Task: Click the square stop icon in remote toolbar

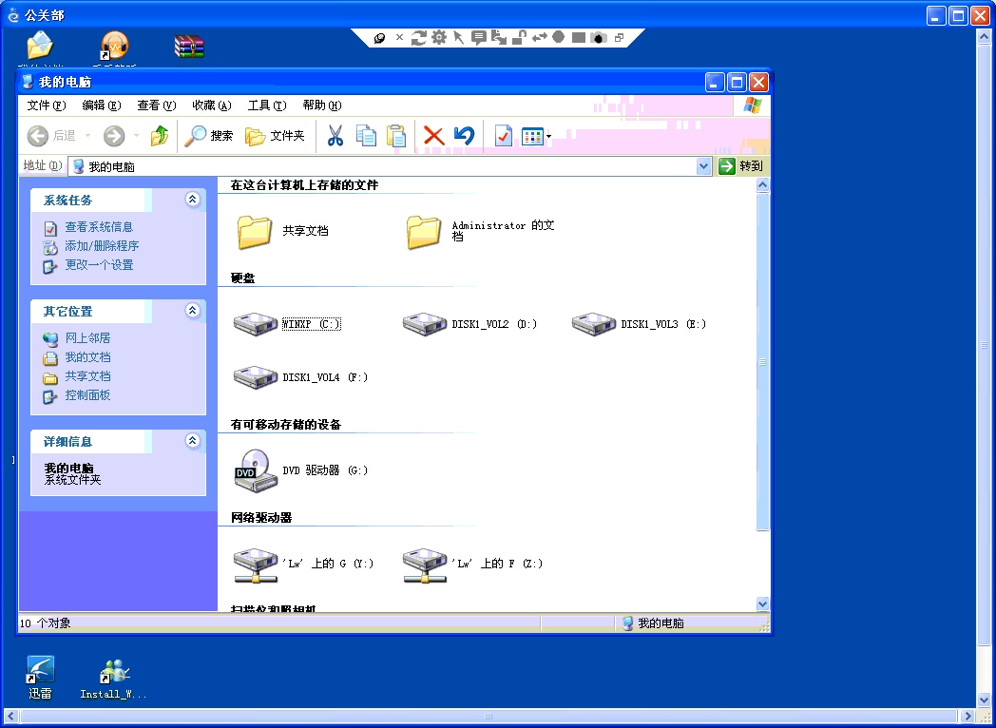Action: (x=578, y=37)
